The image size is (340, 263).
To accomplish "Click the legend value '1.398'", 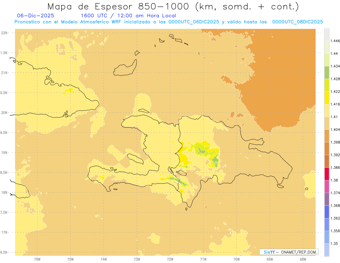I will pyautogui.click(x=335, y=142).
